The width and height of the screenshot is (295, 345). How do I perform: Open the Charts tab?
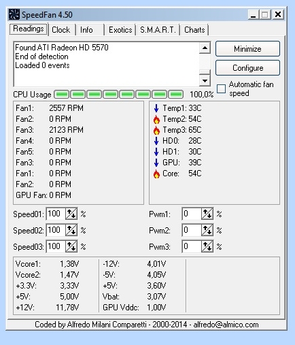[194, 30]
